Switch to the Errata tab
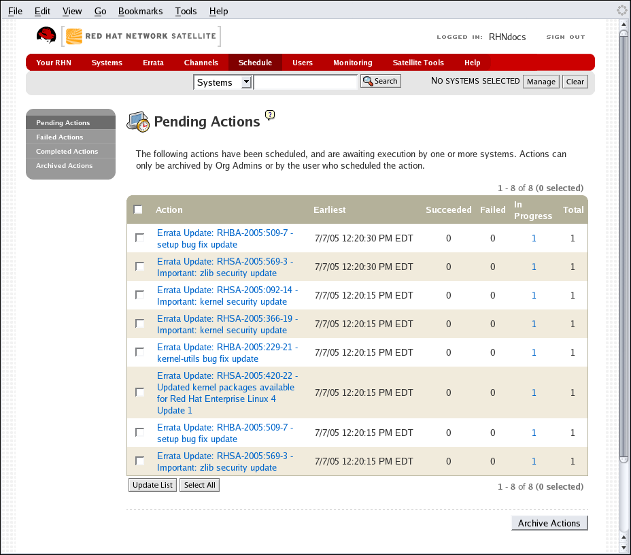 [153, 63]
